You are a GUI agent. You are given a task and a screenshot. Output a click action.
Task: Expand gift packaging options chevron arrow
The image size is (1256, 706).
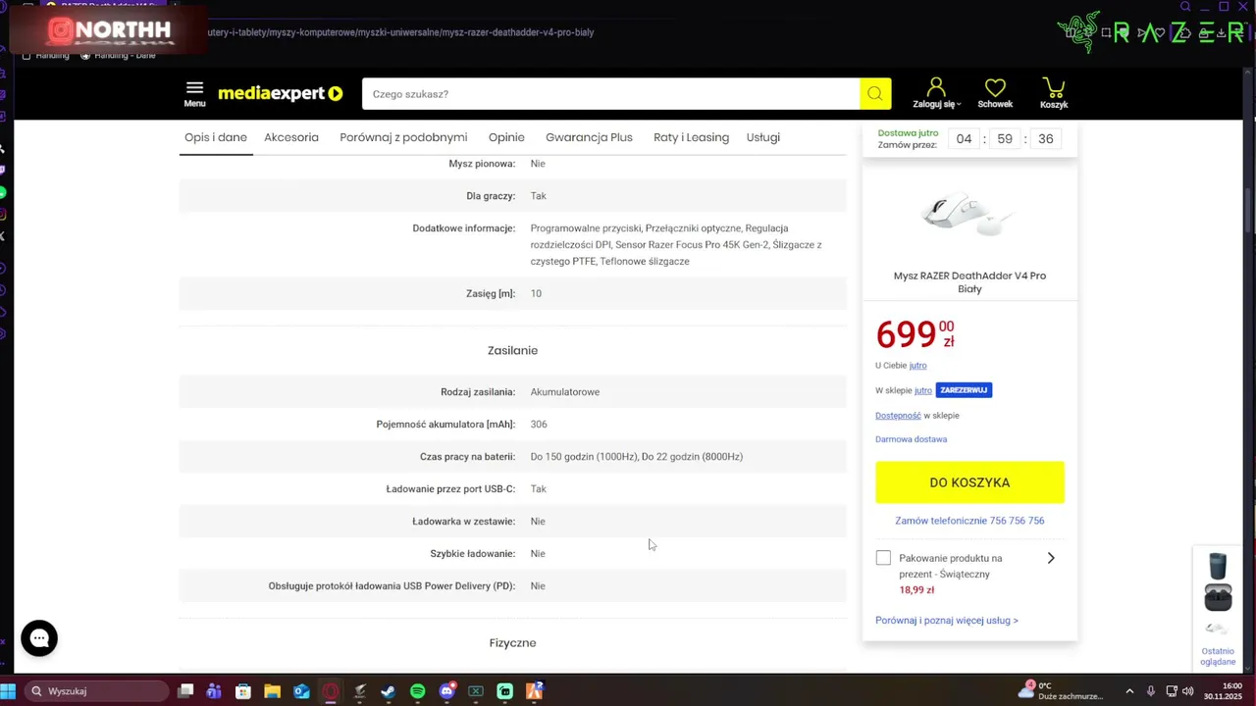click(1051, 558)
